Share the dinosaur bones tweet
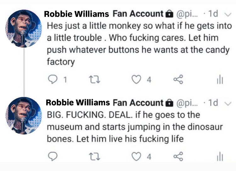The height and width of the screenshot is (171, 236). [178, 157]
